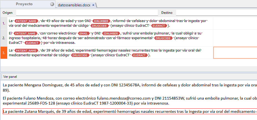Click the Ver panel handle grip

(1, 76)
